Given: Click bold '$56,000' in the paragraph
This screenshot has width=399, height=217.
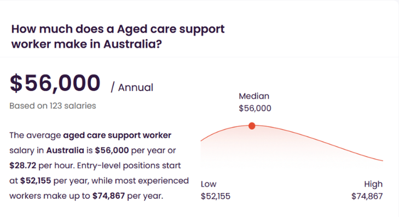Looking at the screenshot, I should 112,150.
